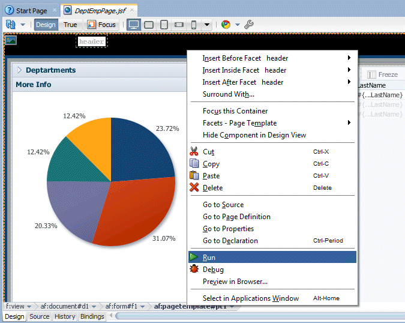
Task: Choose Select in Applications Window
Action: (273, 298)
